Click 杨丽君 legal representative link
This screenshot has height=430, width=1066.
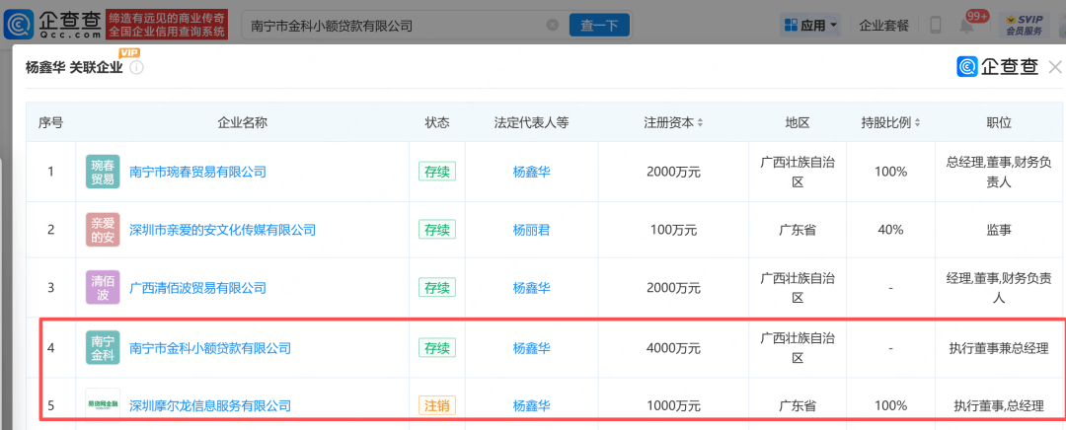click(532, 230)
